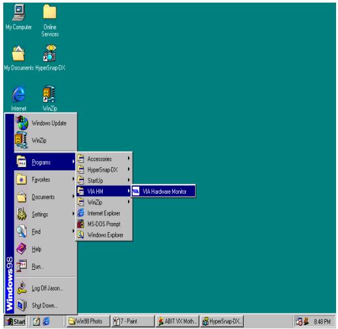Viewport: 338px width, 329px height.
Task: Switch to Win98 Photo taskbar window
Action: [x=88, y=321]
